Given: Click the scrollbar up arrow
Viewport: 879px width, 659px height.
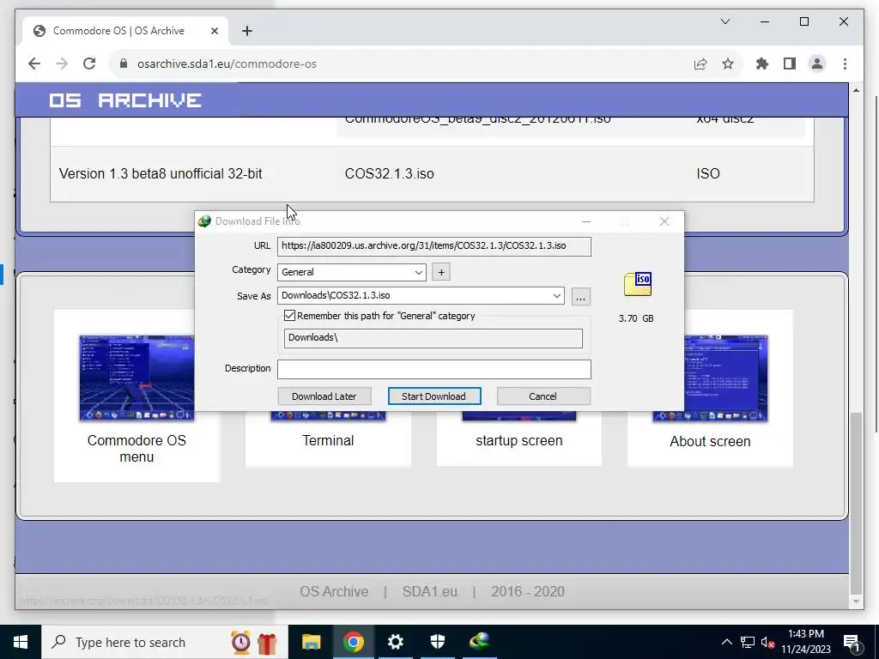Looking at the screenshot, I should 856,90.
